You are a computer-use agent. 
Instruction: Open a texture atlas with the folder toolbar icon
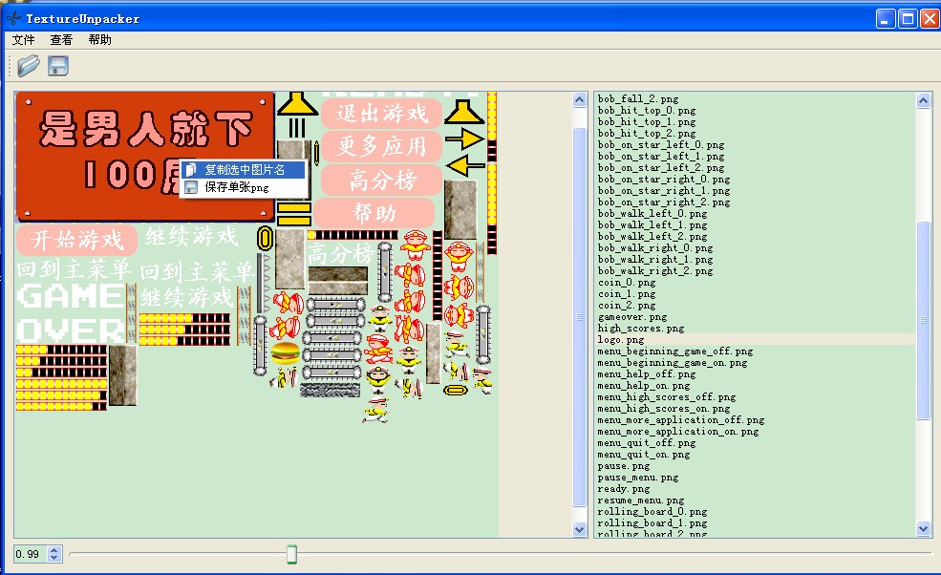tap(28, 65)
